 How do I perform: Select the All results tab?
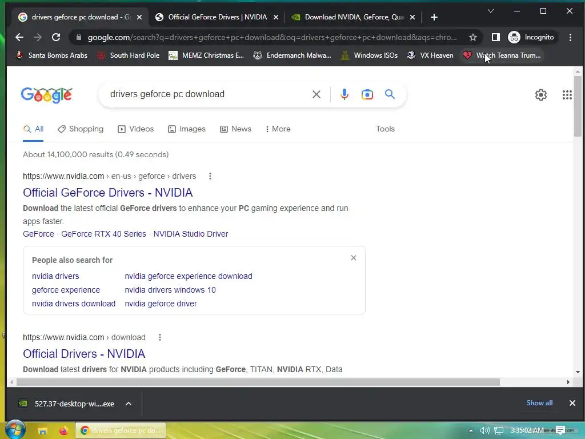click(33, 129)
